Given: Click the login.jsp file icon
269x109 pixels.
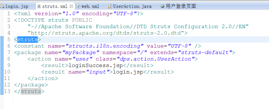Looking at the screenshot, I should click(x=2, y=6).
